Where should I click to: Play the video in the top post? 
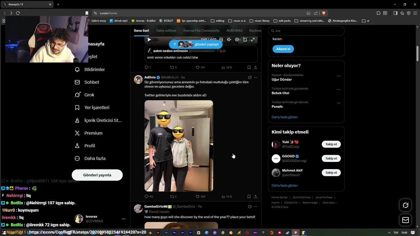point(149,40)
